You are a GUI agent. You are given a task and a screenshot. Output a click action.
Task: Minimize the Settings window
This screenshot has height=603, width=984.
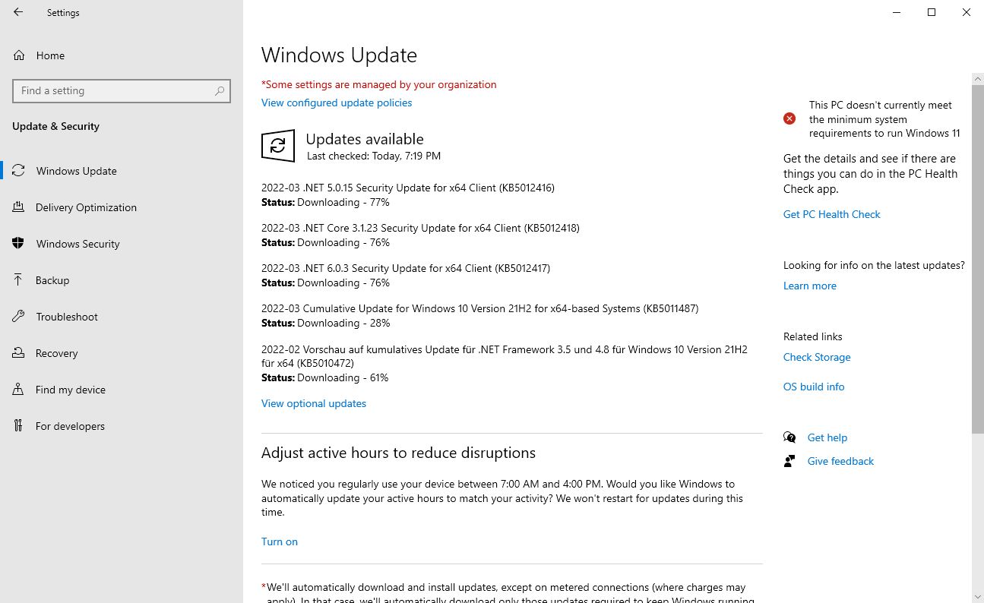[x=897, y=12]
